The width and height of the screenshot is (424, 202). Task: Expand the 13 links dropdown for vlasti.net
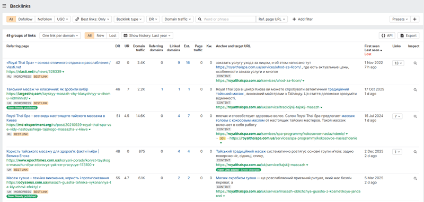click(398, 63)
